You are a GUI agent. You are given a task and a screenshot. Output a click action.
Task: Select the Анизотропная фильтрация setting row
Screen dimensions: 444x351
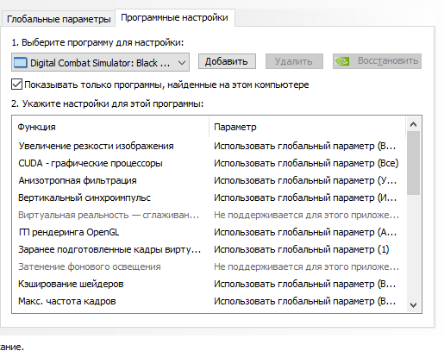(x=209, y=180)
